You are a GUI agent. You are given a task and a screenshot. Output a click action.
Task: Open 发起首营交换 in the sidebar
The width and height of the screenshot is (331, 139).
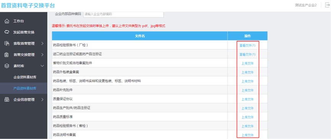(x=24, y=32)
